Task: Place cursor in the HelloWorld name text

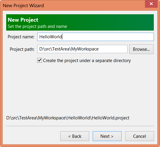Action: point(50,37)
